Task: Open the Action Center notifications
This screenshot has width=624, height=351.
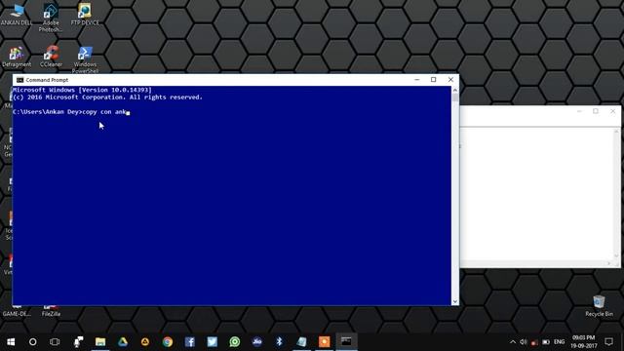Action: click(608, 342)
